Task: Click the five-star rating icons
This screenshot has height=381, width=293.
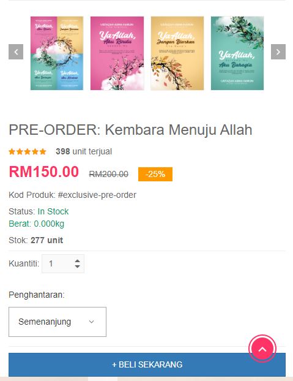Action: tap(28, 152)
